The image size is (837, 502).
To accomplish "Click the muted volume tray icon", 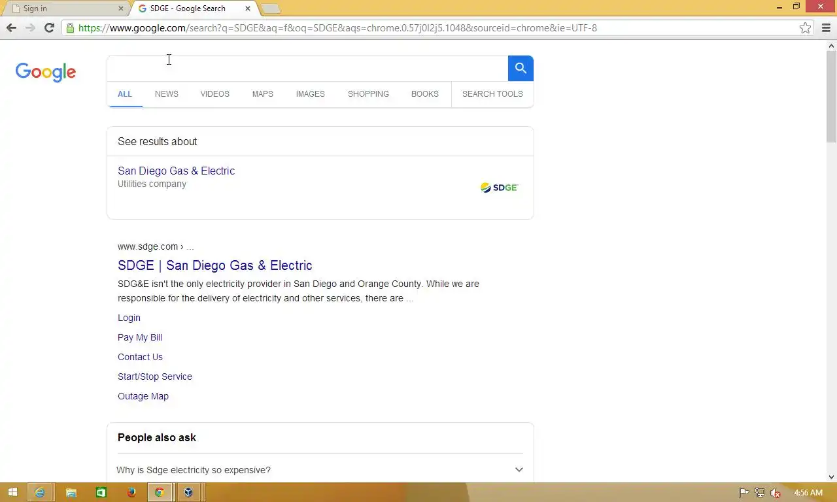I will coord(776,493).
